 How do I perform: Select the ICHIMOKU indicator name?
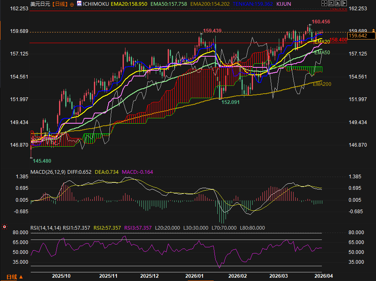point(96,4)
